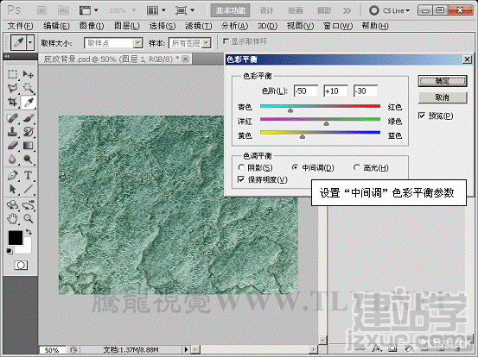Click the Cyan-Red slider handle
The height and width of the screenshot is (357, 478).
point(290,110)
